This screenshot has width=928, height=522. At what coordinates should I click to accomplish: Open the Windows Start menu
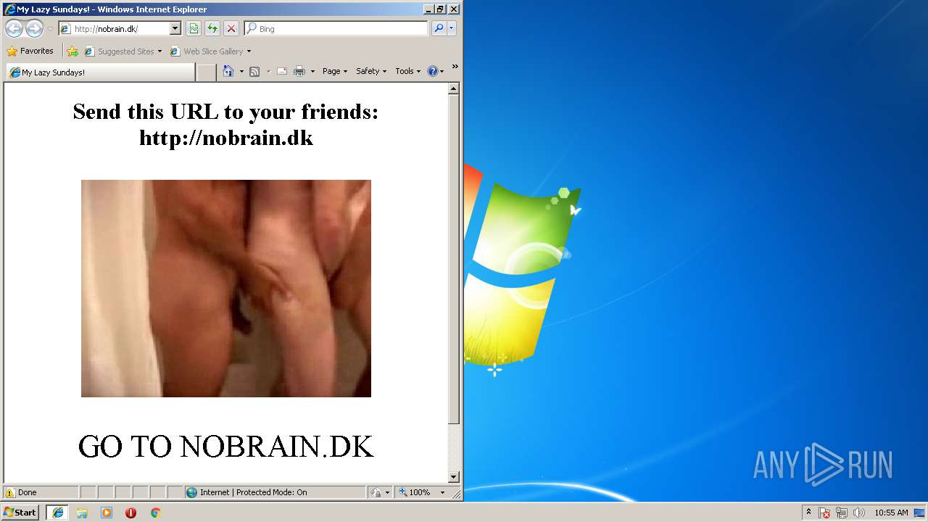20,513
